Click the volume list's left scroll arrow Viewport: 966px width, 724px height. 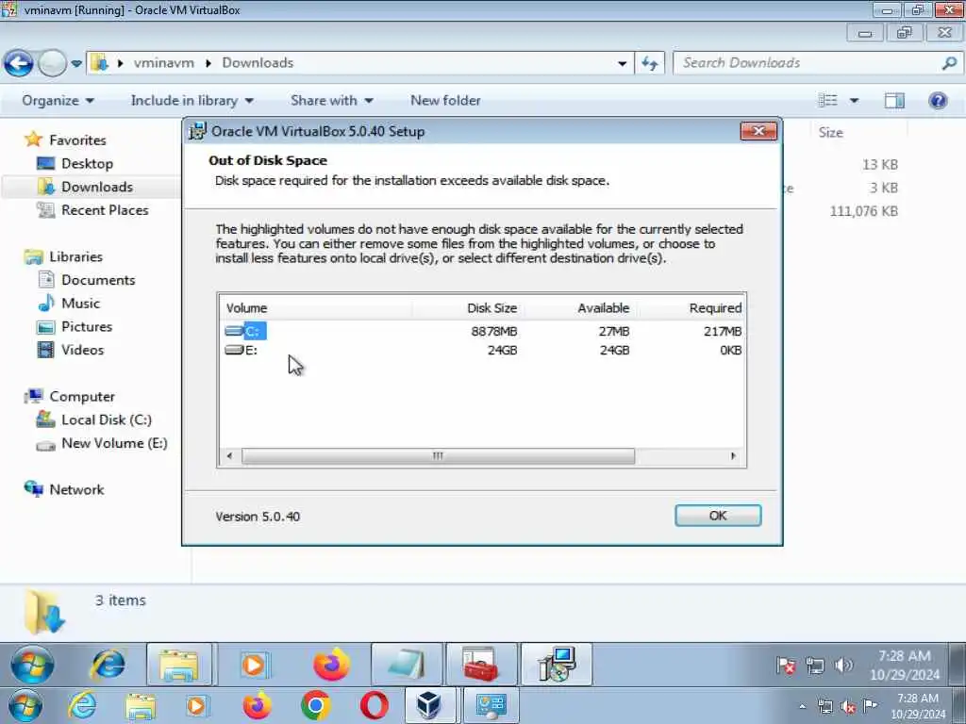[230, 456]
